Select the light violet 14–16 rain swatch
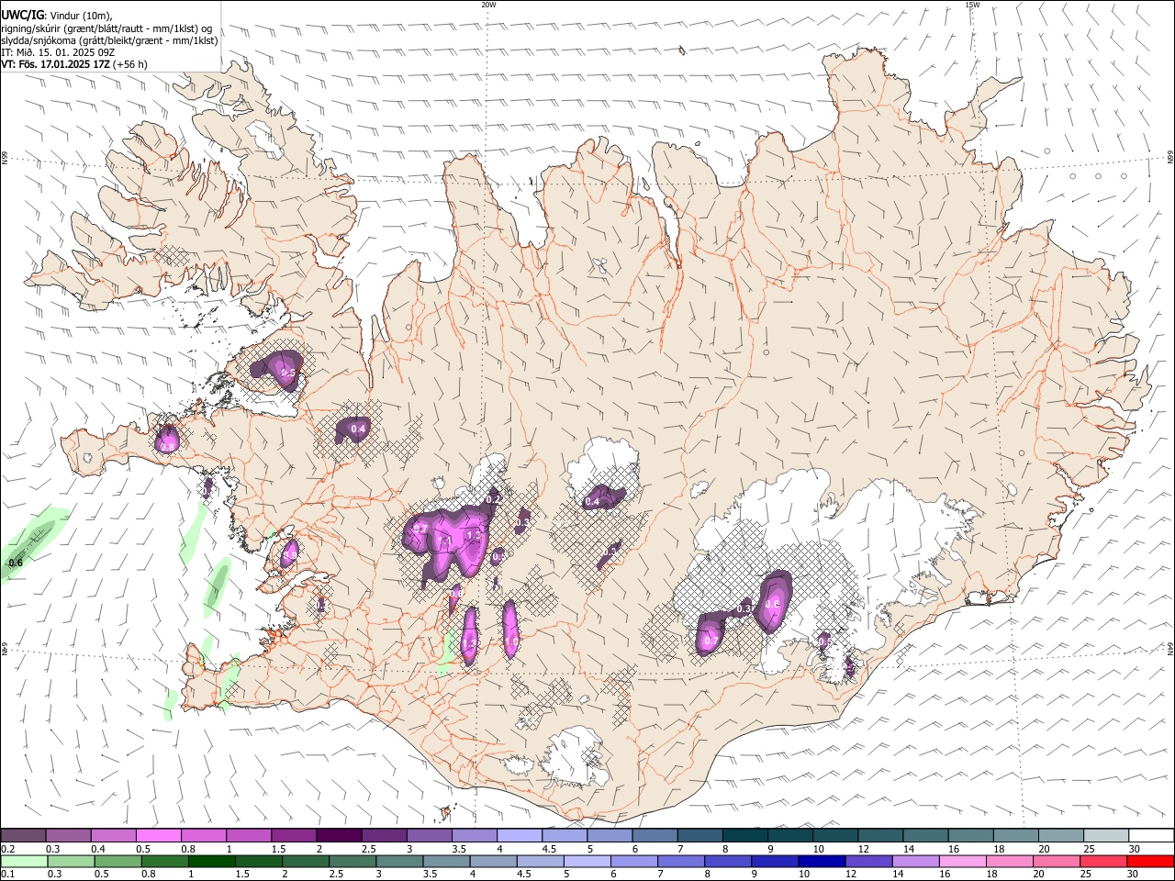This screenshot has height=881, width=1175. (x=915, y=862)
